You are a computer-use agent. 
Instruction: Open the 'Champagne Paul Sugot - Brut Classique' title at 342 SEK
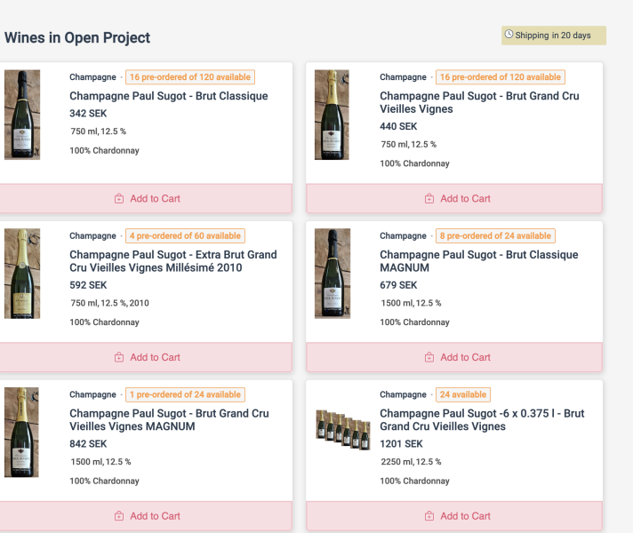point(169,96)
